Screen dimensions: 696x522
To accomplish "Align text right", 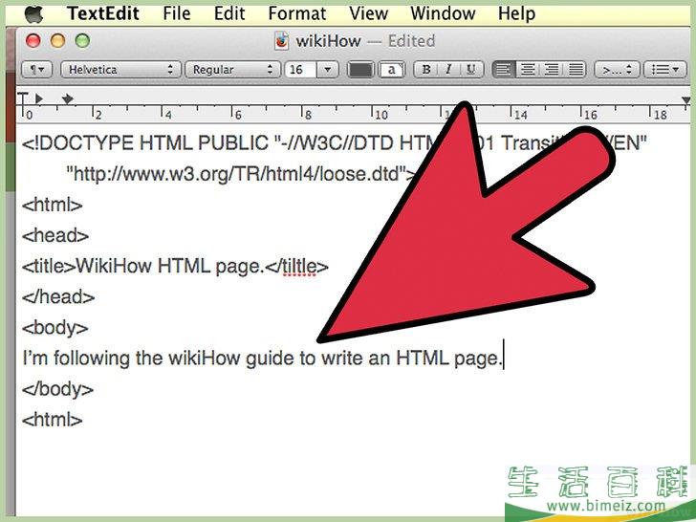I will point(552,70).
